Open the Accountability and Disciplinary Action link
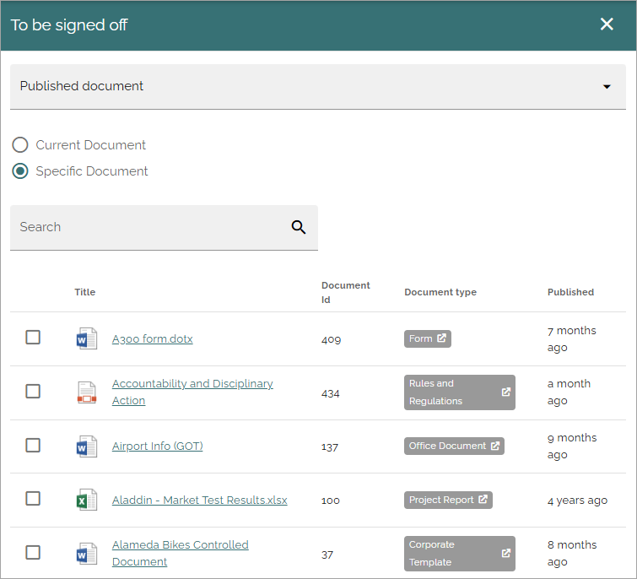The width and height of the screenshot is (637, 579). click(192, 392)
